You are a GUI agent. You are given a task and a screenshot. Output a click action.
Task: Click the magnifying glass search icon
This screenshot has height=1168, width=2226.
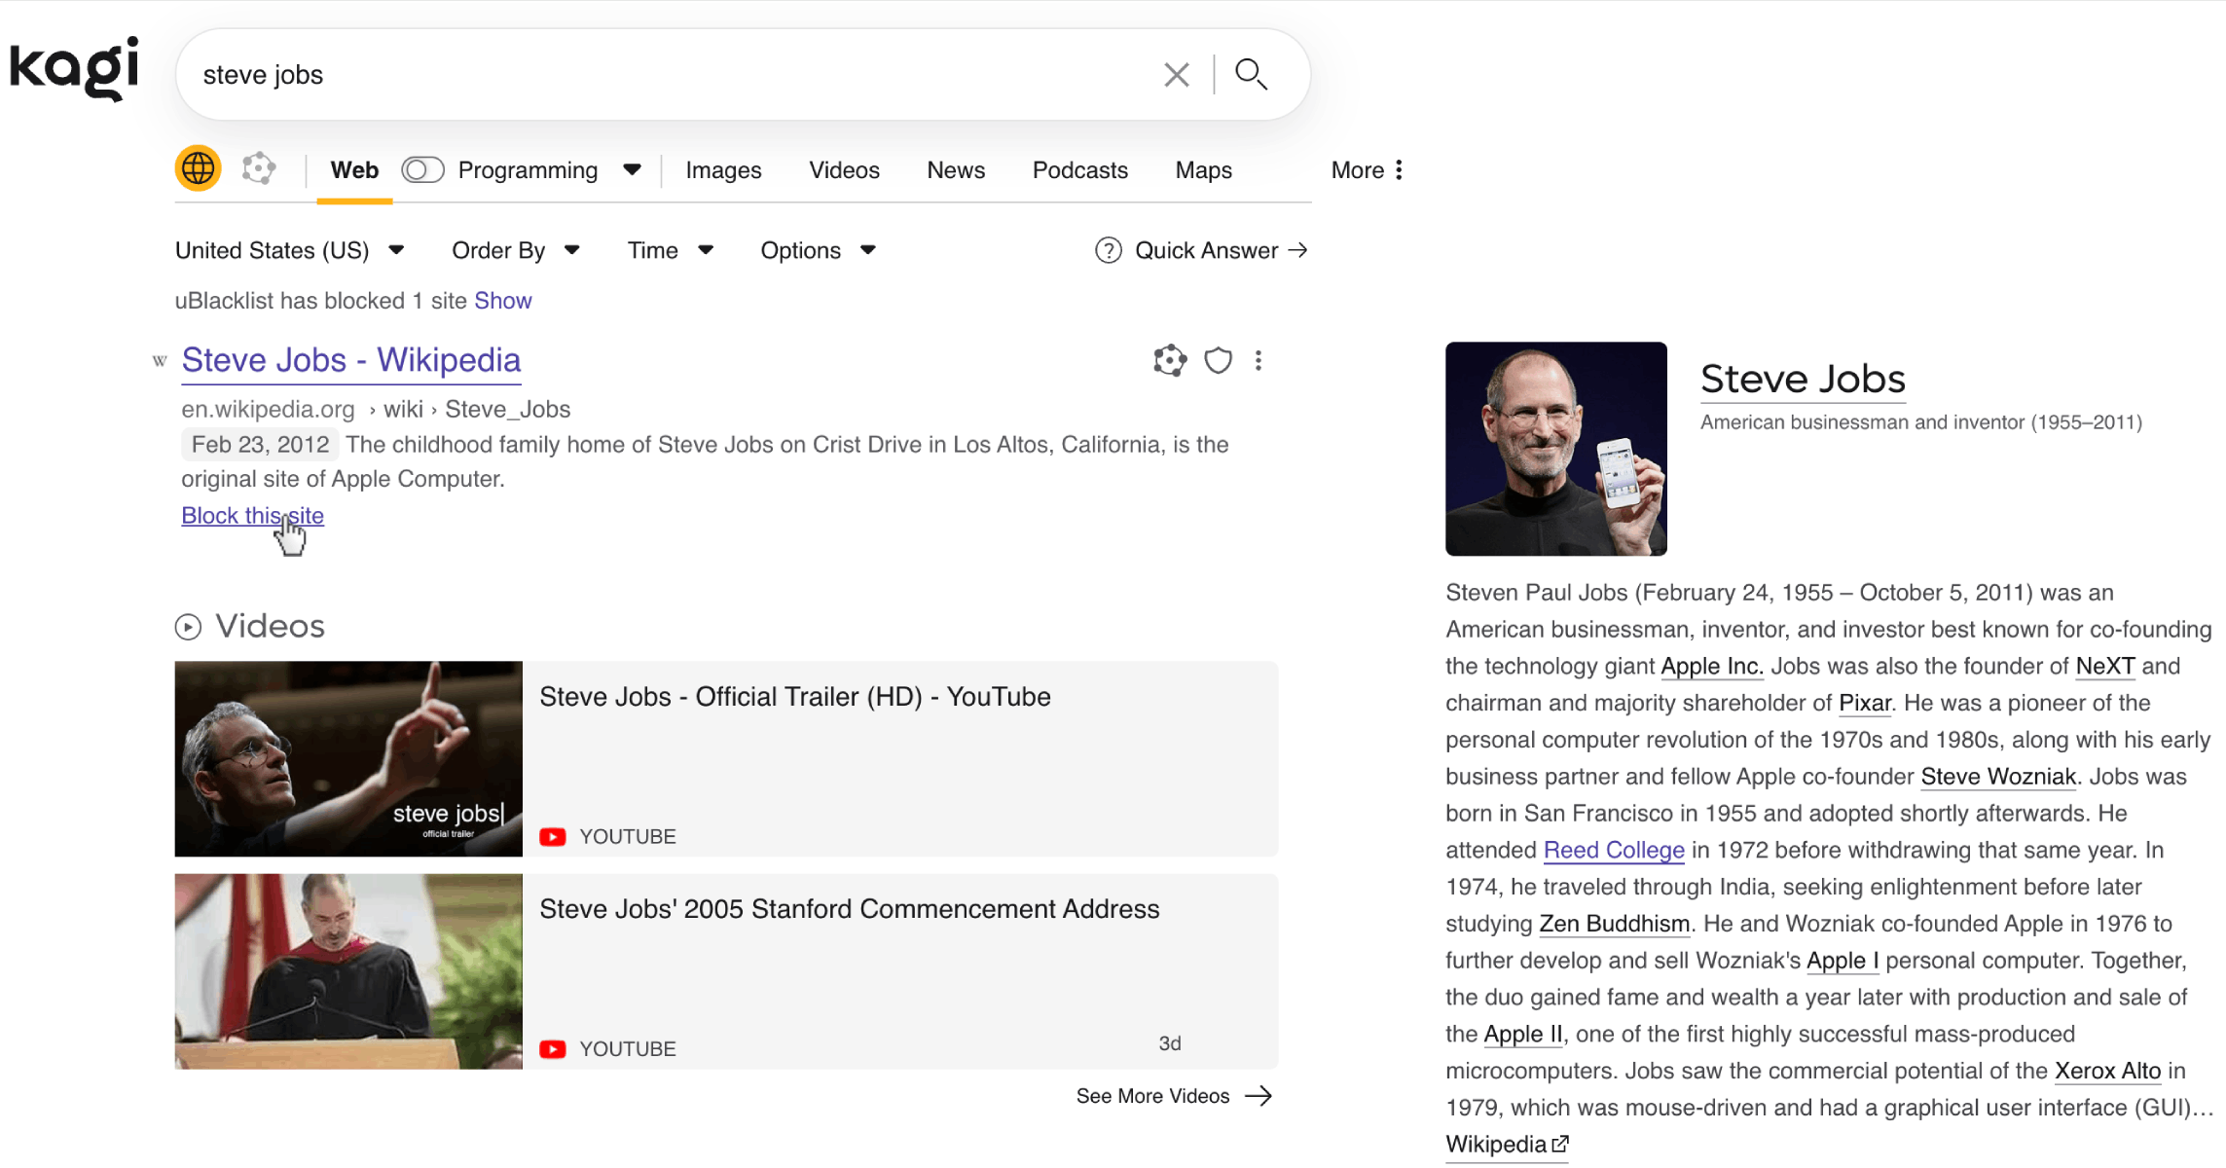[1251, 74]
